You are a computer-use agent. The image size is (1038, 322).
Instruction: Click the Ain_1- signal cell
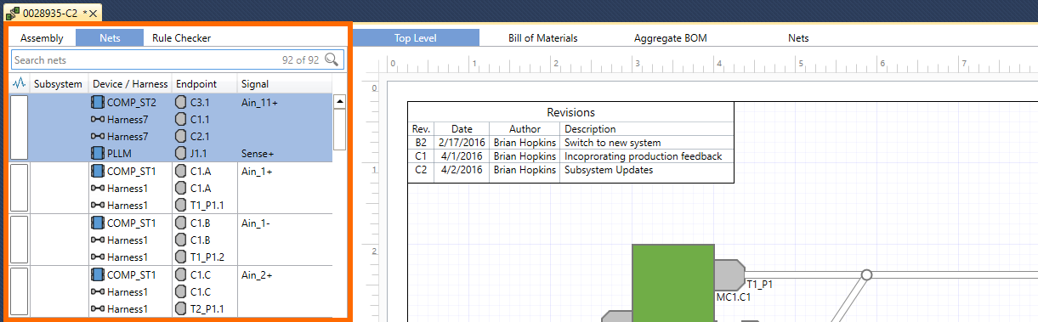(256, 223)
